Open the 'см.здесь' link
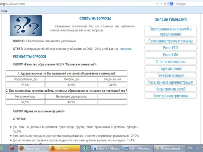Image resolution: width=203 pixels, height=152 pixels. [126, 49]
